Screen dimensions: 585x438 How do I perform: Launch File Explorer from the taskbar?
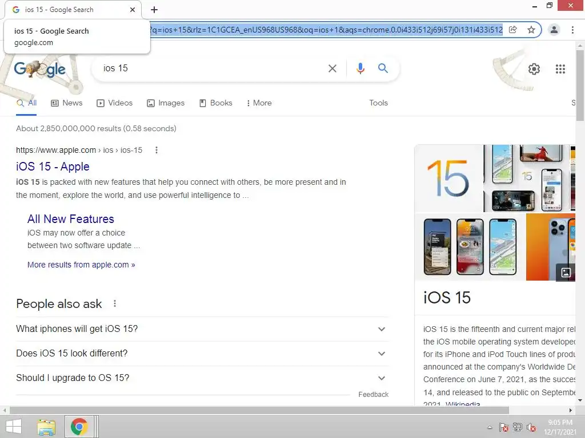[x=46, y=427]
